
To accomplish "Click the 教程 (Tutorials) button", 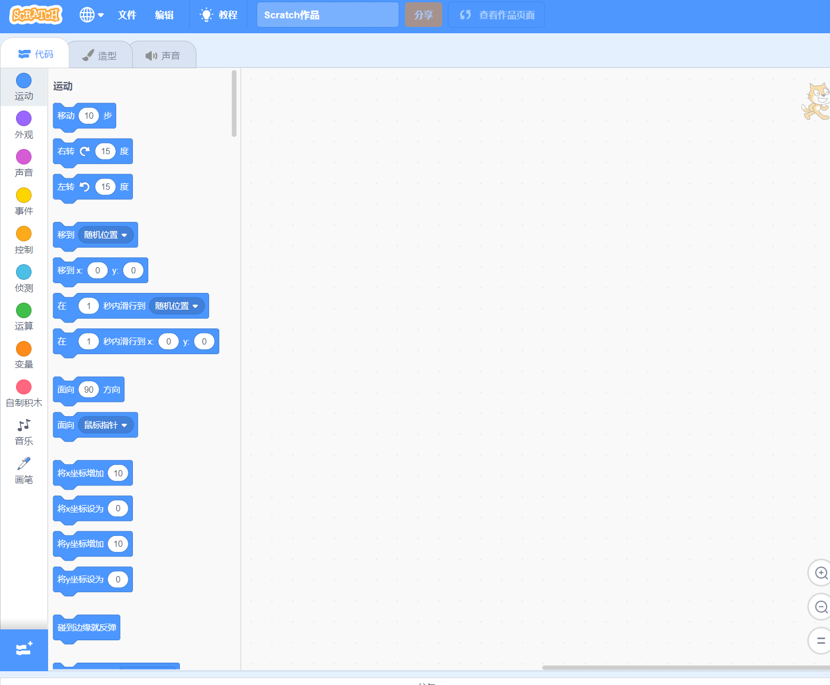I will 218,15.
